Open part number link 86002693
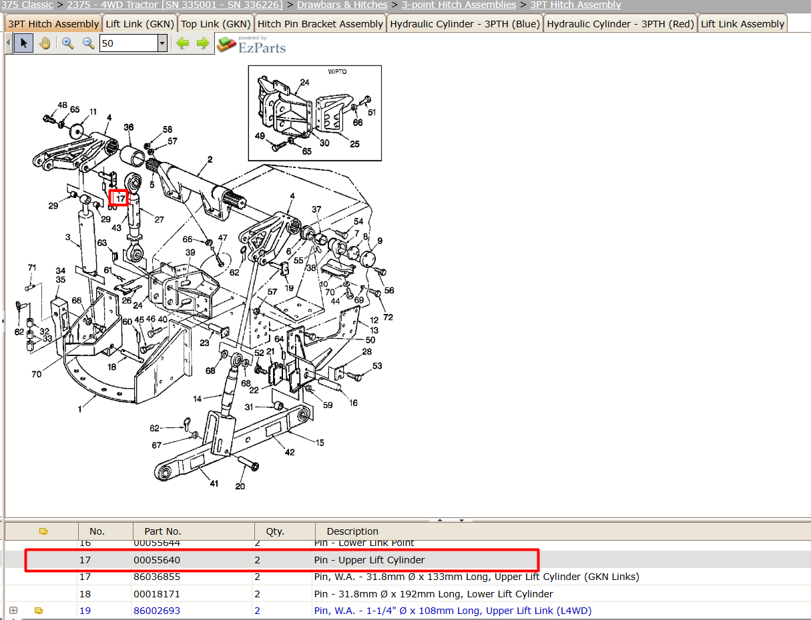The image size is (811, 620). click(x=157, y=611)
